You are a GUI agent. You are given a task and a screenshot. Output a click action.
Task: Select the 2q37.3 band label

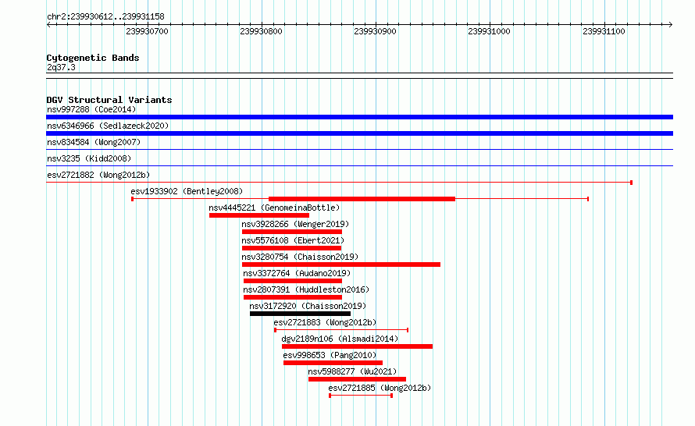pos(61,68)
